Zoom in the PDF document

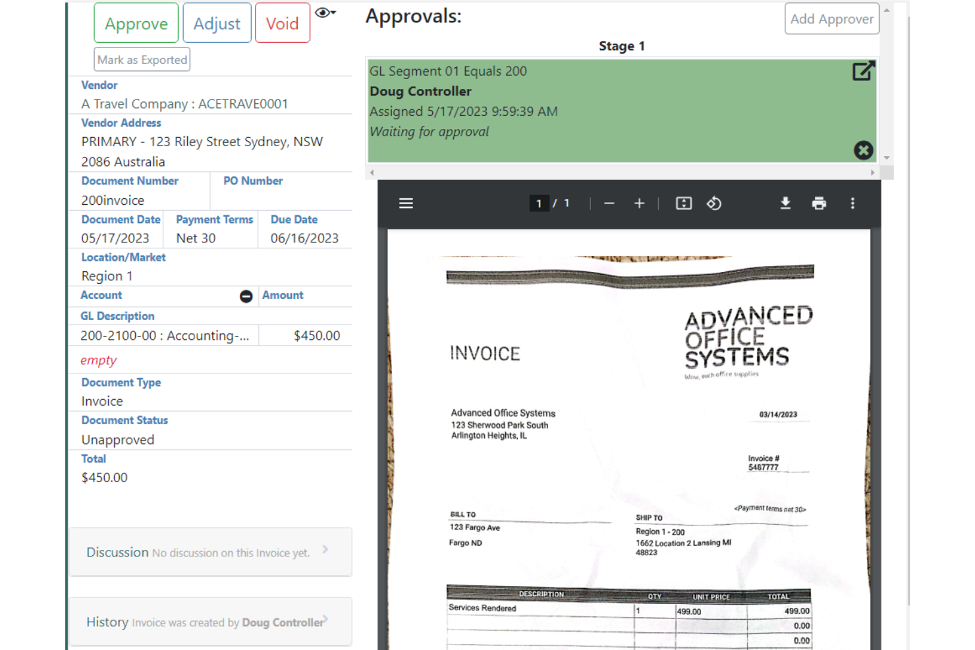point(639,203)
